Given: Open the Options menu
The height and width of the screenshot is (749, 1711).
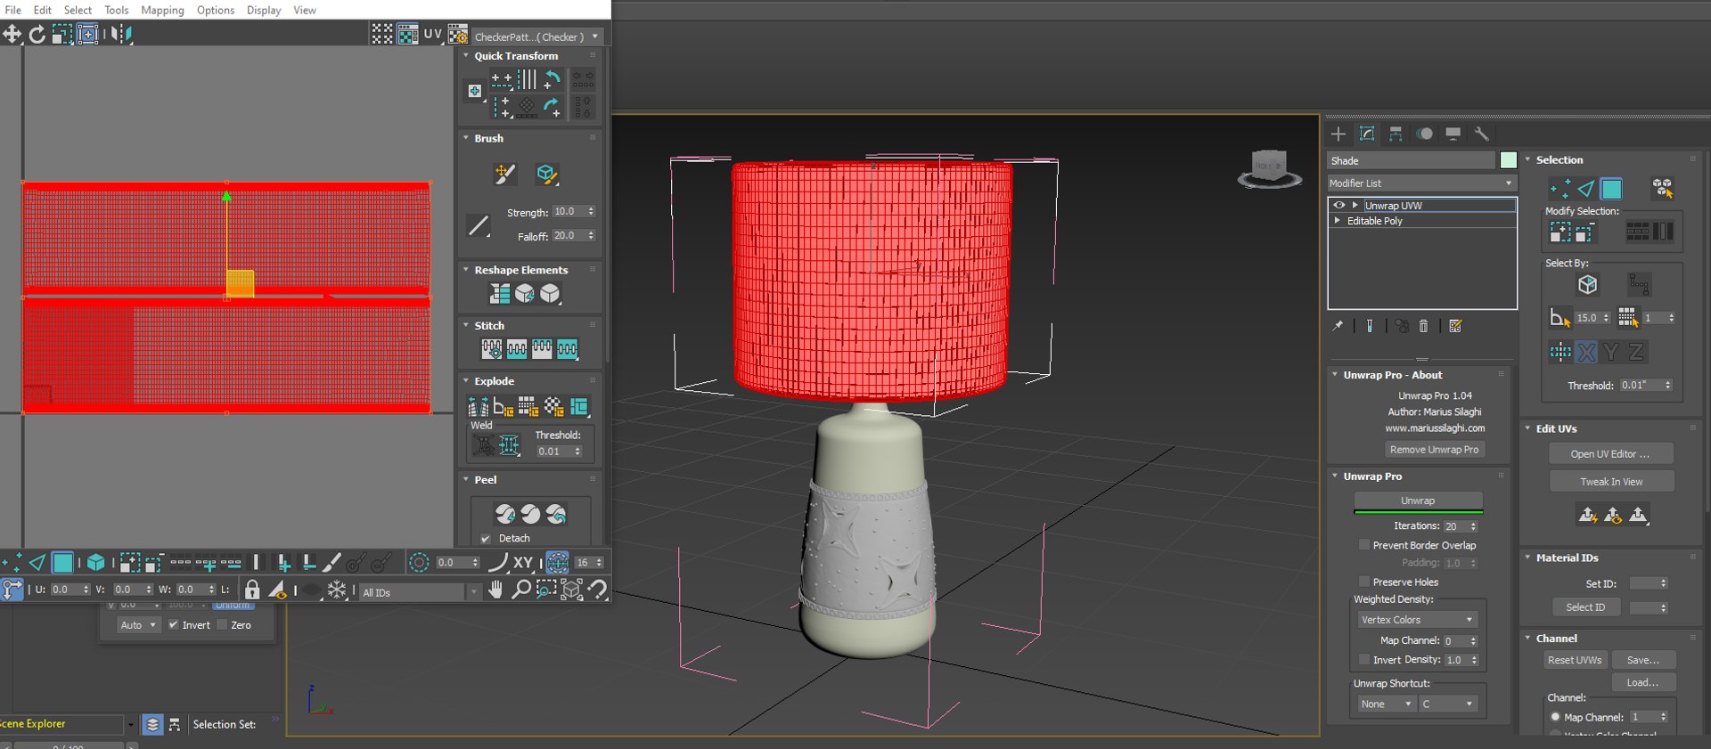Looking at the screenshot, I should 216,10.
